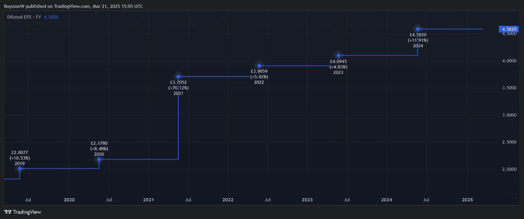524x219 pixels.
Task: Click the £2.1780 (+8.48%) 2020 label
Action: pos(99,148)
